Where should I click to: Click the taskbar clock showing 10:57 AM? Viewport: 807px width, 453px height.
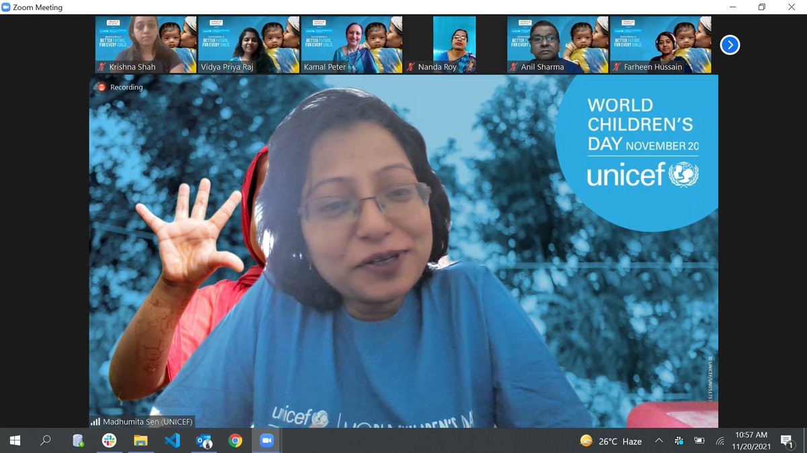(751, 441)
